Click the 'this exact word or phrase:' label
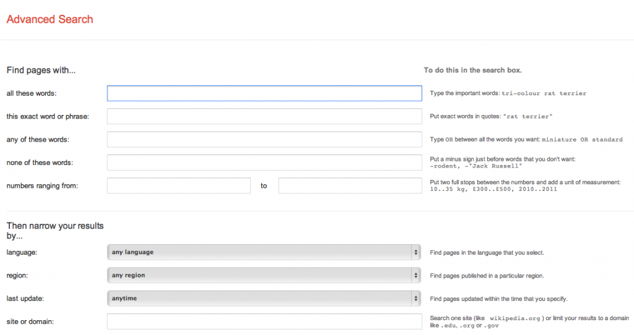Image resolution: width=634 pixels, height=335 pixels. (x=48, y=116)
